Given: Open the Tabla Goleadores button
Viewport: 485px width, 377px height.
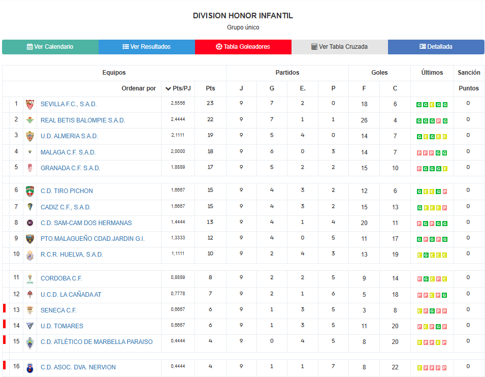Looking at the screenshot, I should pos(243,47).
